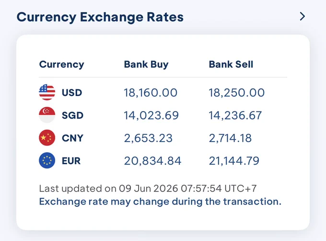
Task: Select the USD currency label
Action: (x=72, y=93)
